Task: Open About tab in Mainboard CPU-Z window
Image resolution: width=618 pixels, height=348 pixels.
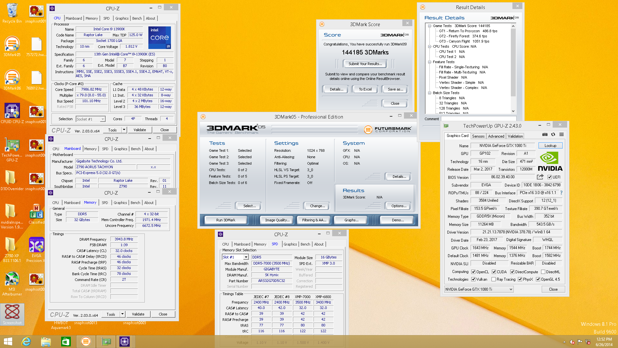Action: click(149, 149)
